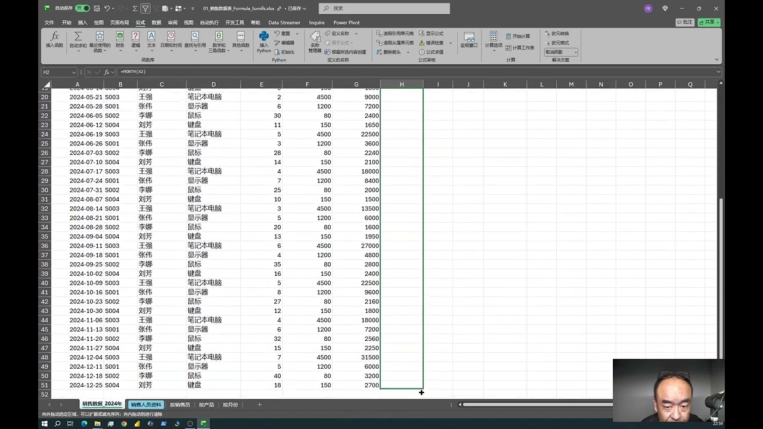Open 最近使用的函数 star icon
763x429 pixels.
click(x=100, y=36)
